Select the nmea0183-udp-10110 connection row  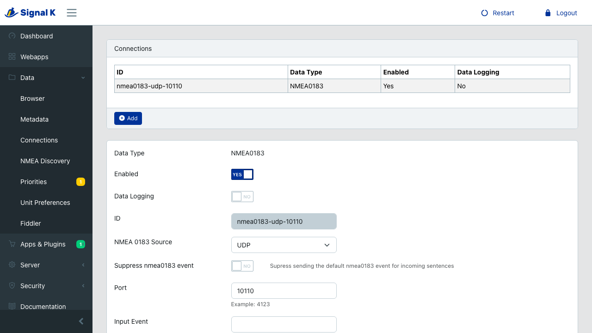click(342, 86)
